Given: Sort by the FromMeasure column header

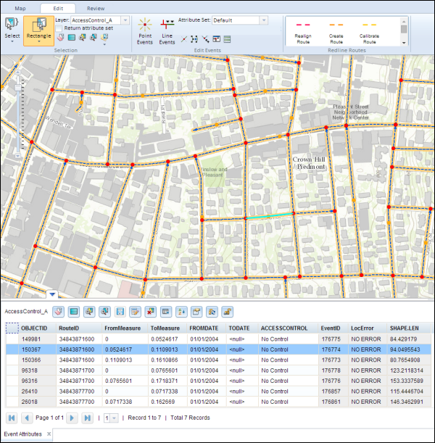Looking at the screenshot, I should [x=120, y=328].
